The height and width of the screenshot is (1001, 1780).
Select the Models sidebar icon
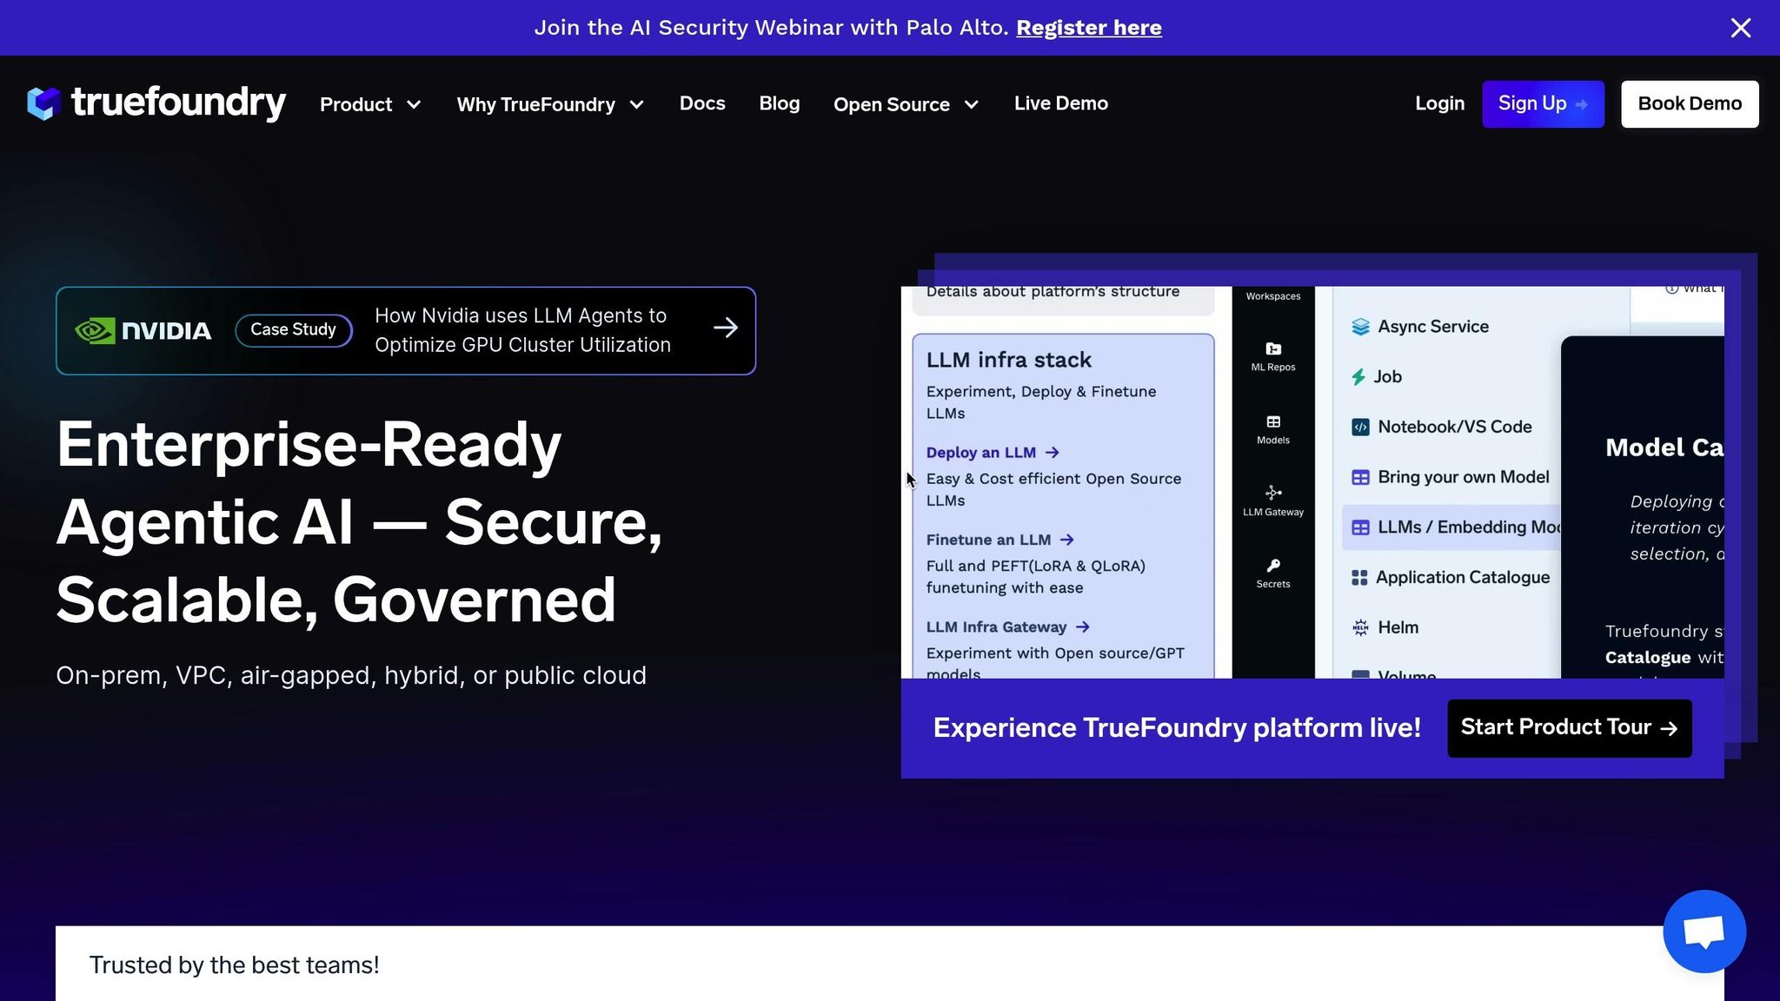pos(1273,422)
